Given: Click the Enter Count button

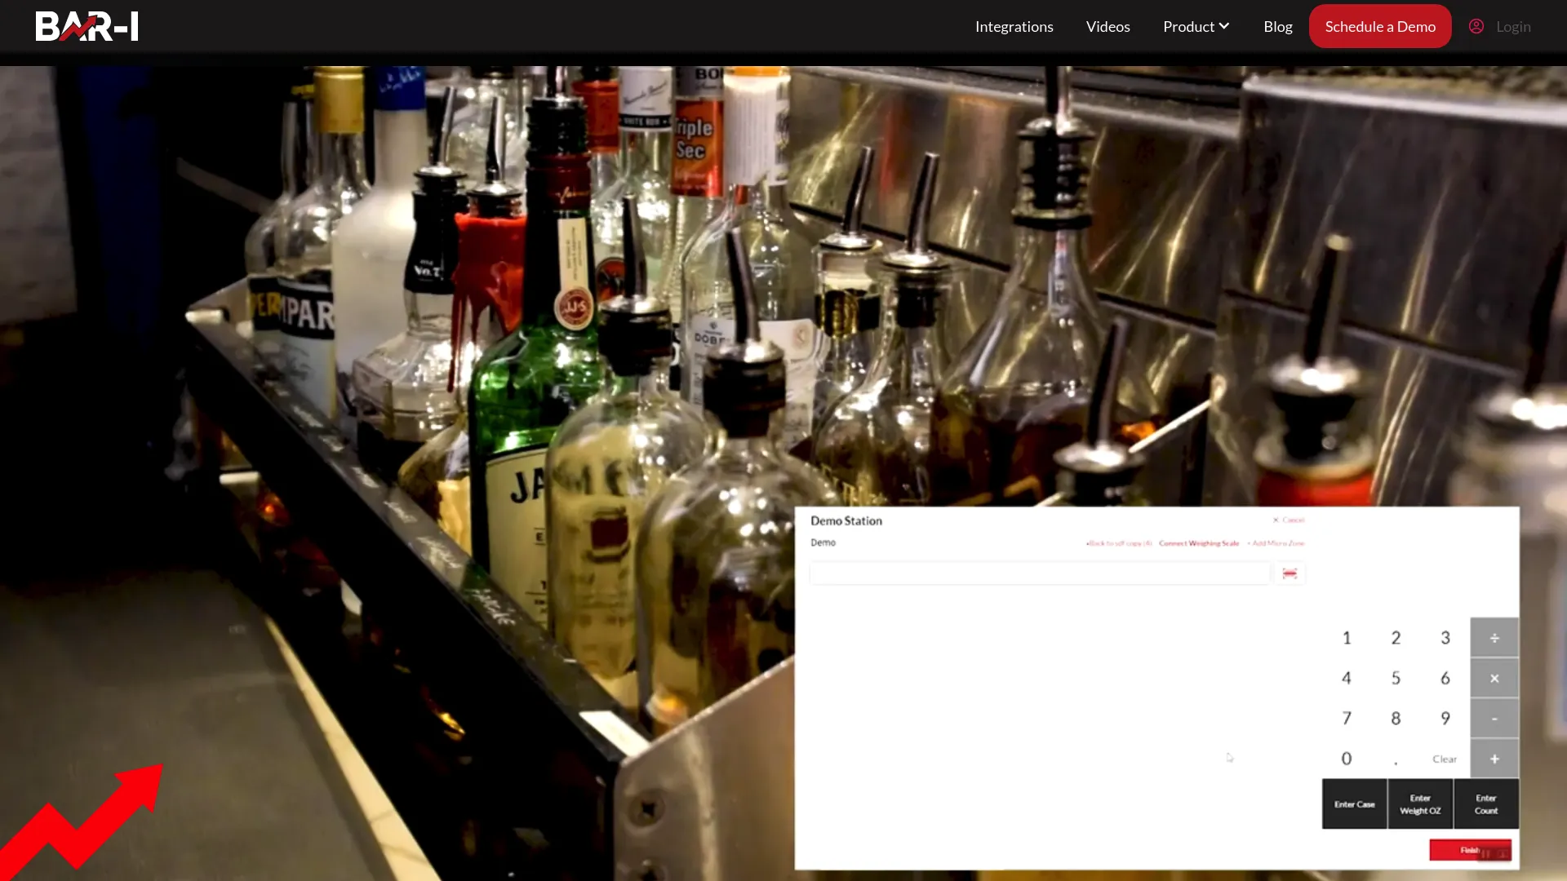Looking at the screenshot, I should 1486,804.
